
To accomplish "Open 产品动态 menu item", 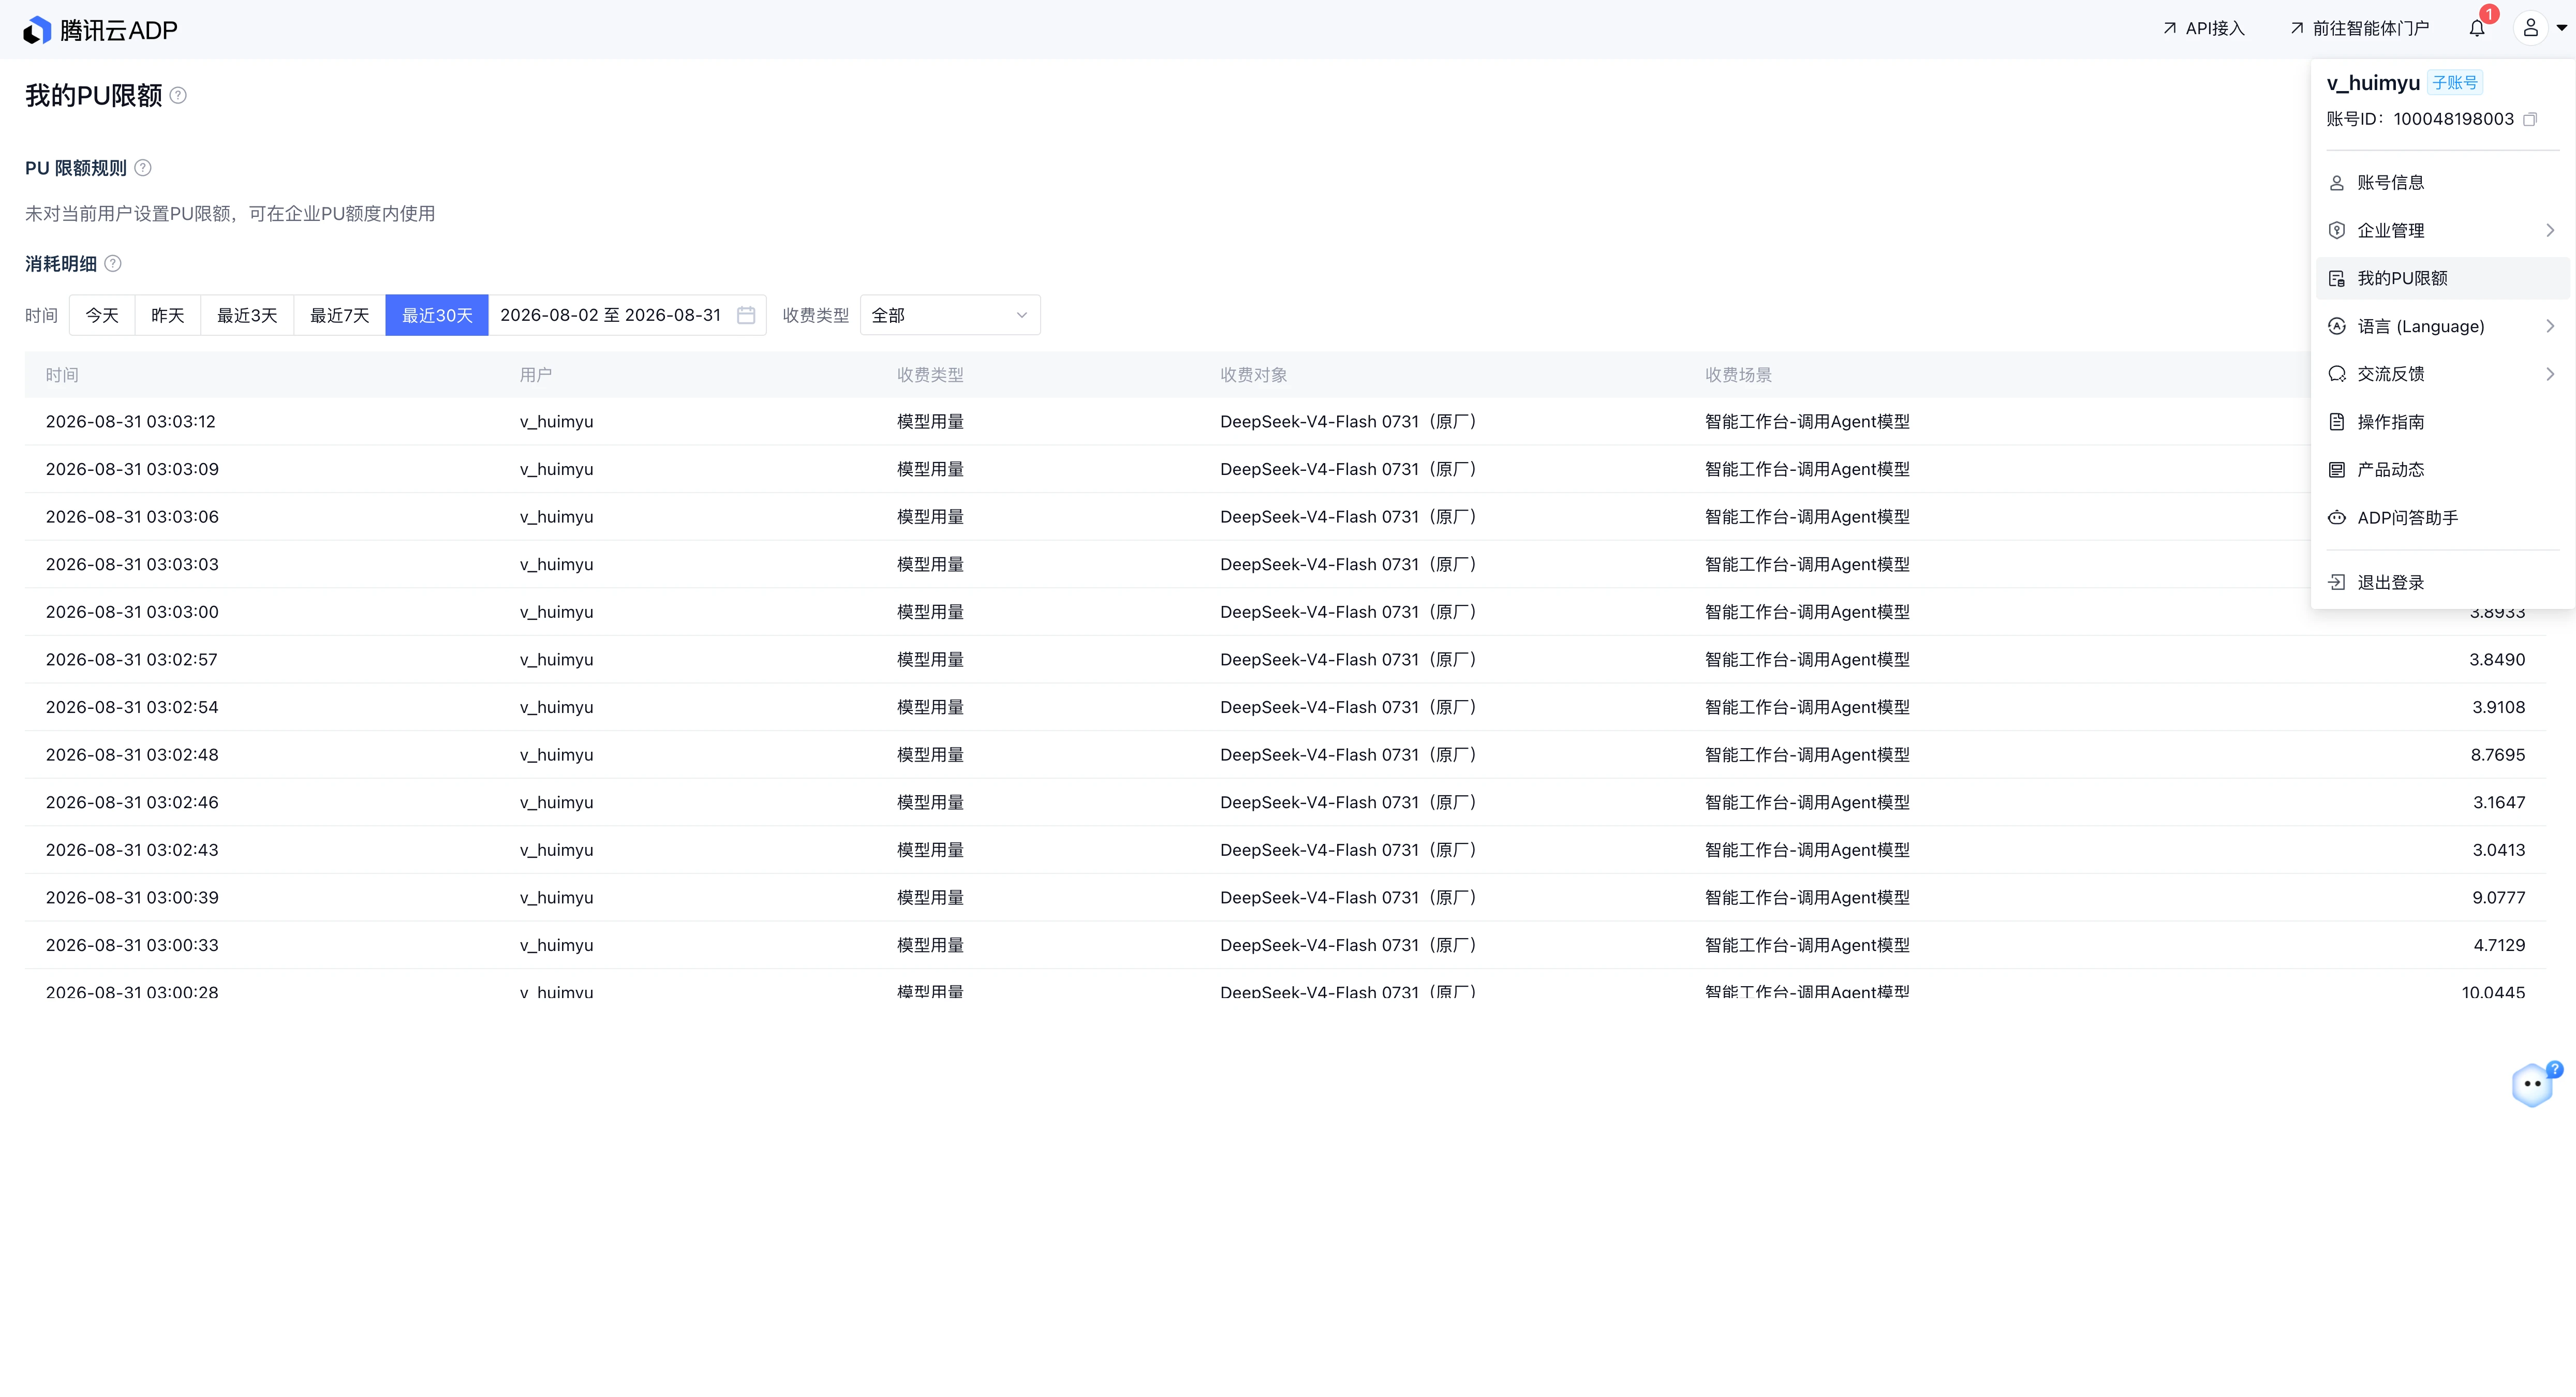I will point(2442,469).
